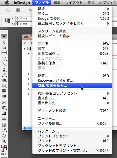This screenshot has height=158, width=117.
Task: Choose 保存 menu item
Action: click(72, 49)
